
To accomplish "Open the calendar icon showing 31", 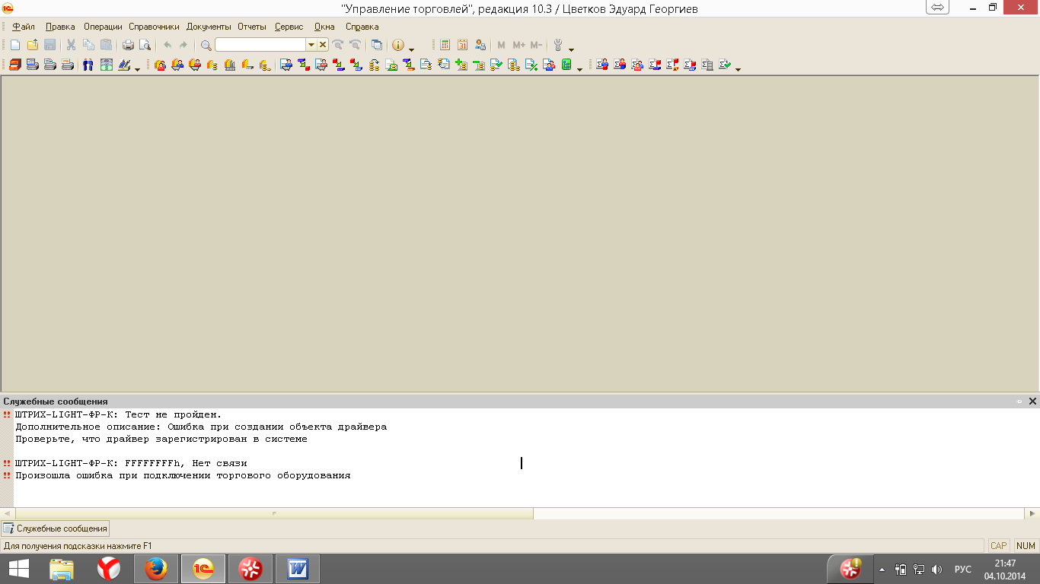I will (462, 45).
